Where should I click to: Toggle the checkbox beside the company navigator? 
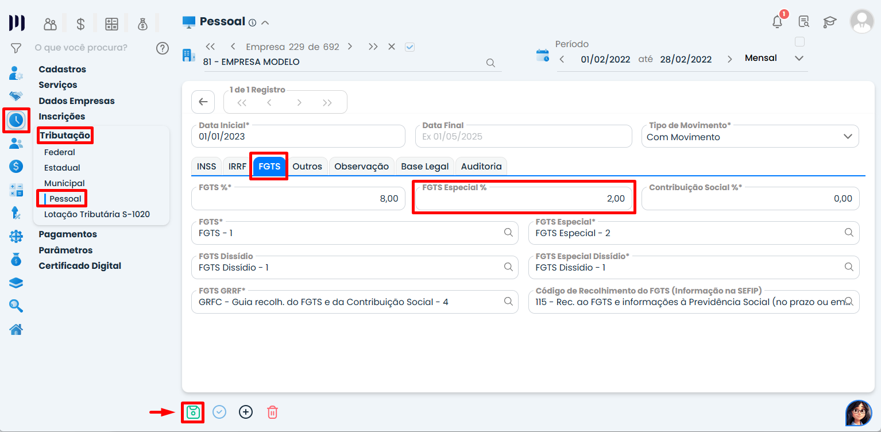(x=409, y=47)
